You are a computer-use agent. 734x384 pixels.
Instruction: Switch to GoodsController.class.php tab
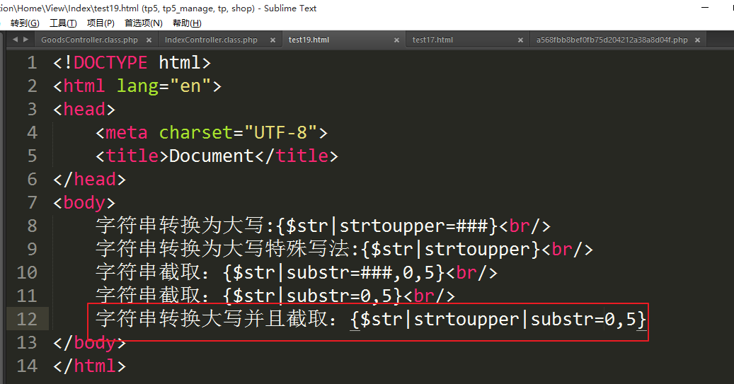click(x=89, y=40)
